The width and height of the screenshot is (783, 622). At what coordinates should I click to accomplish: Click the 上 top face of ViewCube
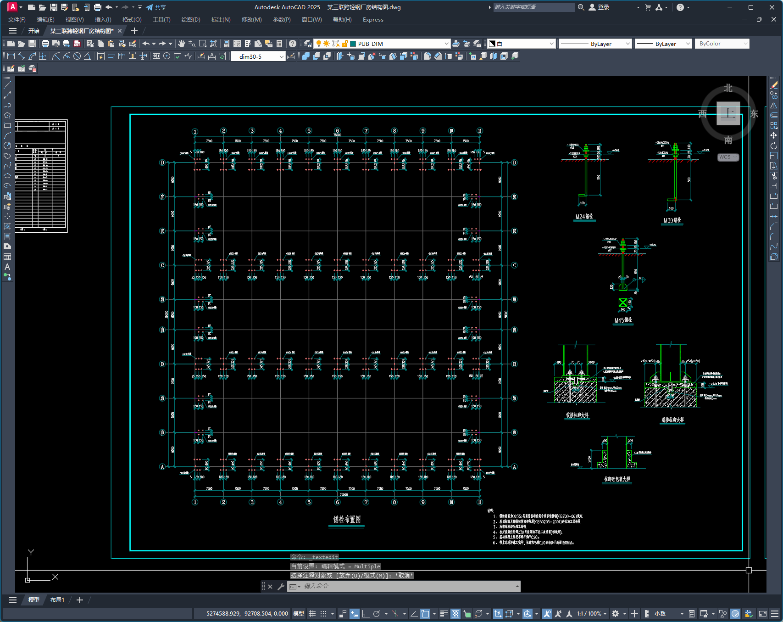728,113
